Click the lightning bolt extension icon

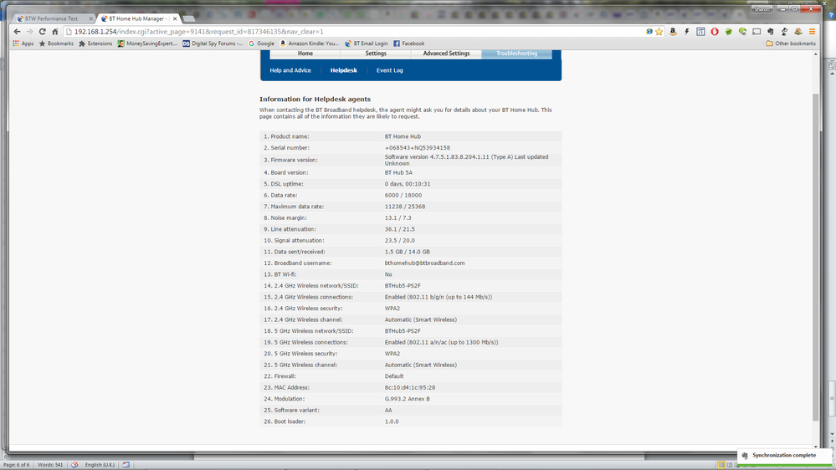(x=687, y=32)
